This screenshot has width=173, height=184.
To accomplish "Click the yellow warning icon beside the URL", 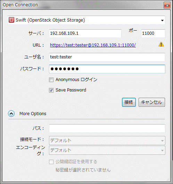I will click(x=161, y=45).
